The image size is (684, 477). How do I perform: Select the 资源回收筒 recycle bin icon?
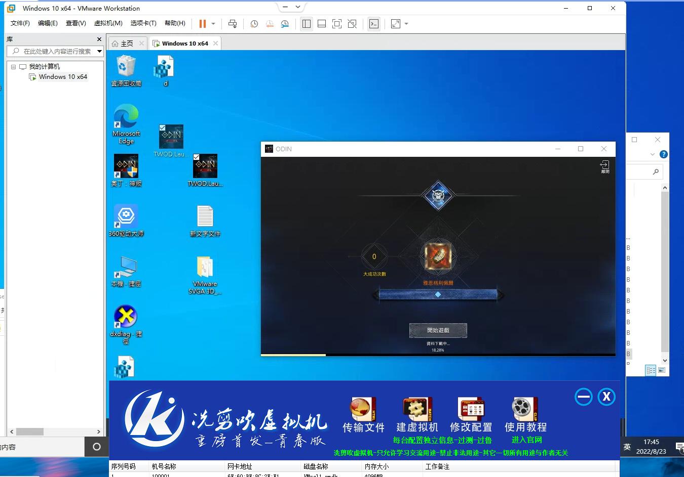pos(126,71)
